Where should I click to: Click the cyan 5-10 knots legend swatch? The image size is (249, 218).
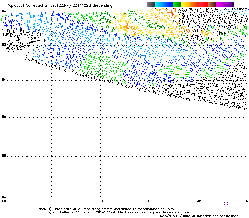tap(159, 4)
